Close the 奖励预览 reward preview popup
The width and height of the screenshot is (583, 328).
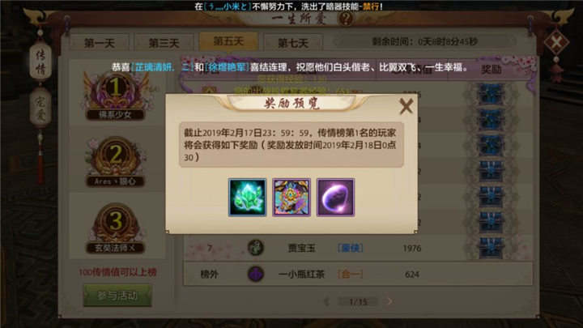pyautogui.click(x=406, y=106)
